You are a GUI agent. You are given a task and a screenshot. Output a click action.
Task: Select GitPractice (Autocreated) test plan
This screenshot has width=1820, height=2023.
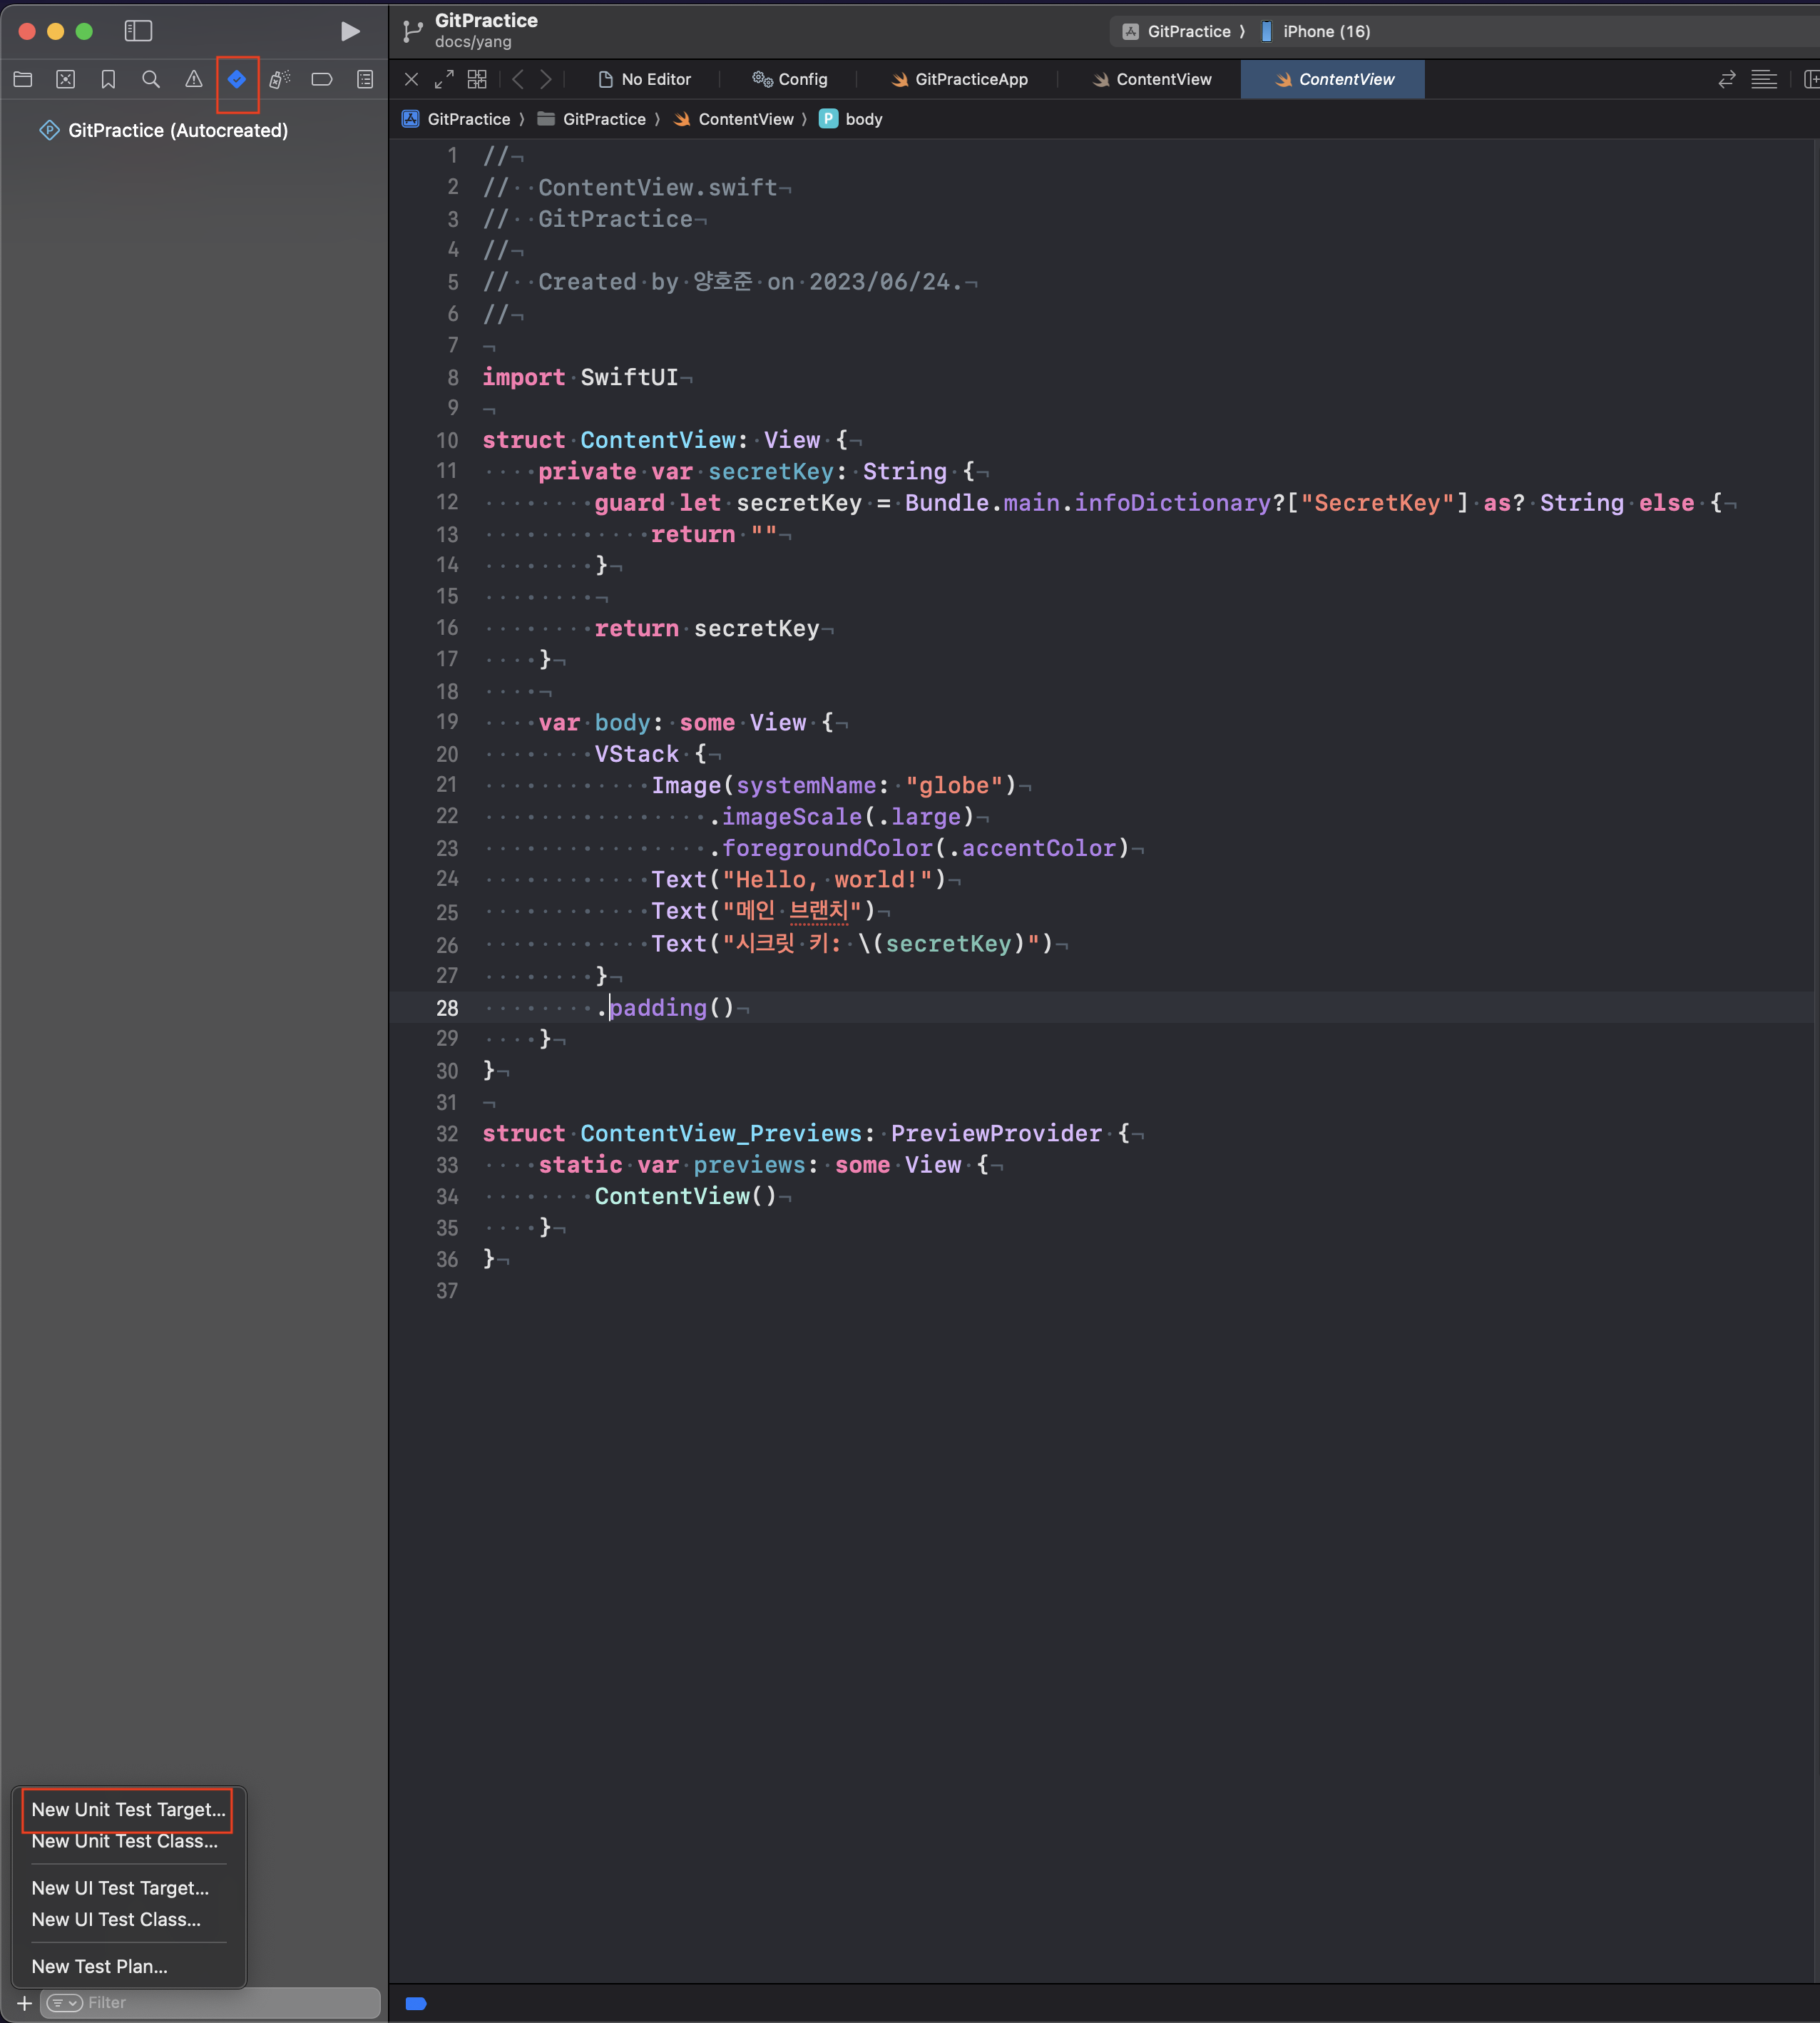[x=177, y=131]
